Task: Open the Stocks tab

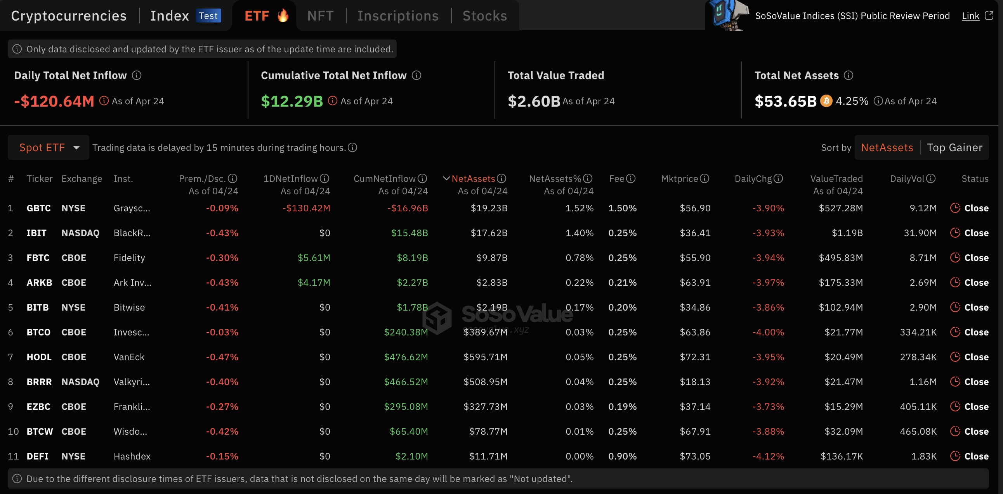Action: click(484, 16)
